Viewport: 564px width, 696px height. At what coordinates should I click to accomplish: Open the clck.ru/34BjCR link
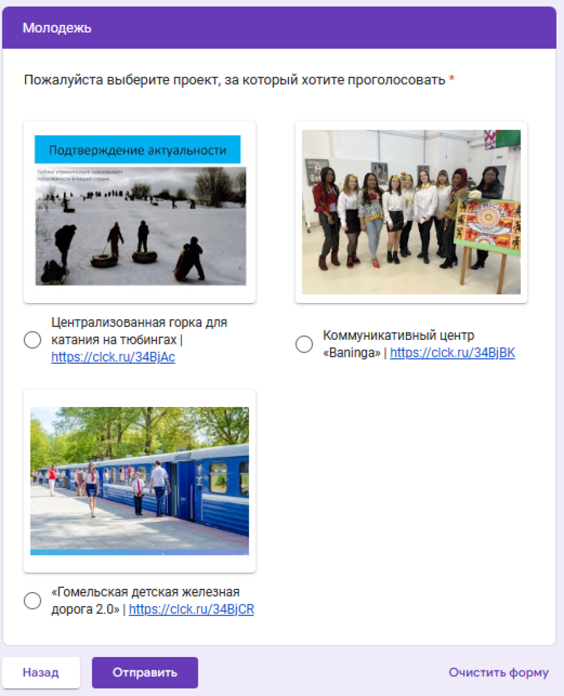click(191, 609)
